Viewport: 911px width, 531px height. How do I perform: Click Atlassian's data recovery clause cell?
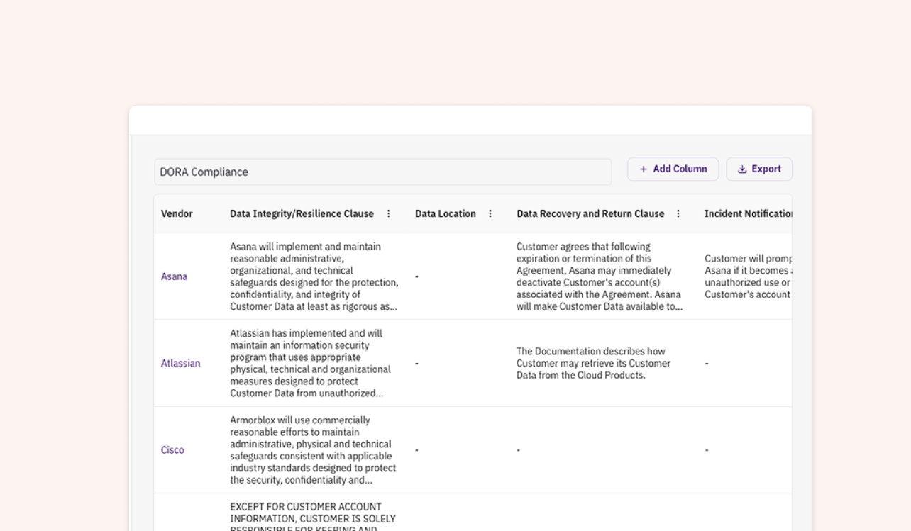[593, 363]
